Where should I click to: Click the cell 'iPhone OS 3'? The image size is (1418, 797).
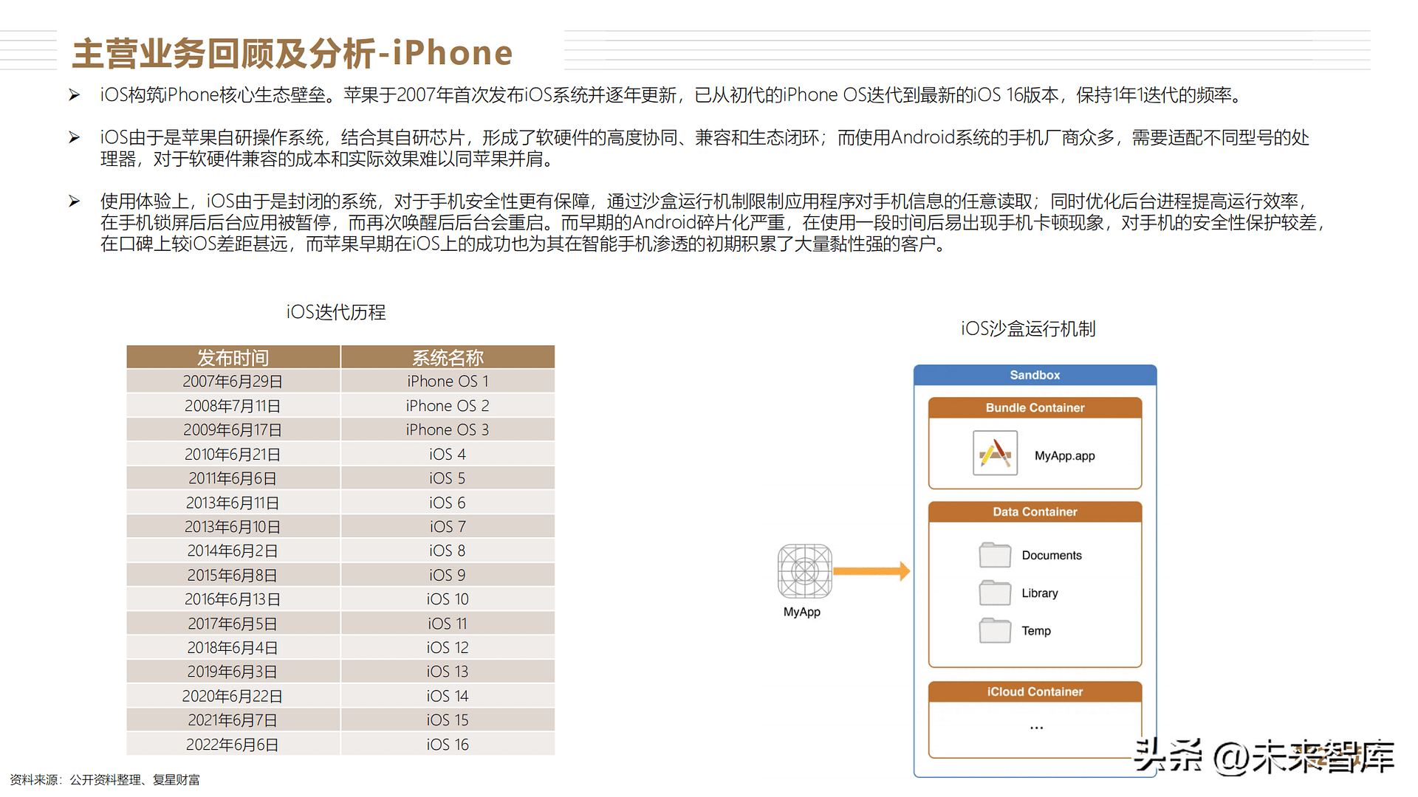pyautogui.click(x=448, y=429)
